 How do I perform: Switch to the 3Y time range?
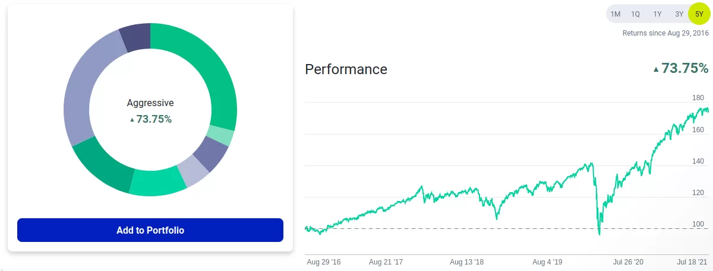pos(679,14)
